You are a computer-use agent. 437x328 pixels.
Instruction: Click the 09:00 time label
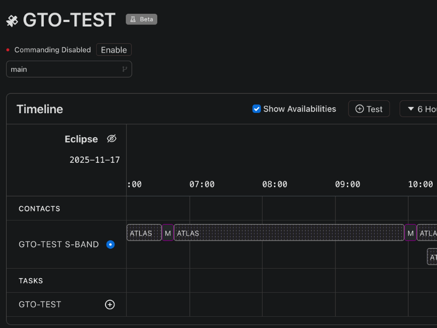(347, 184)
